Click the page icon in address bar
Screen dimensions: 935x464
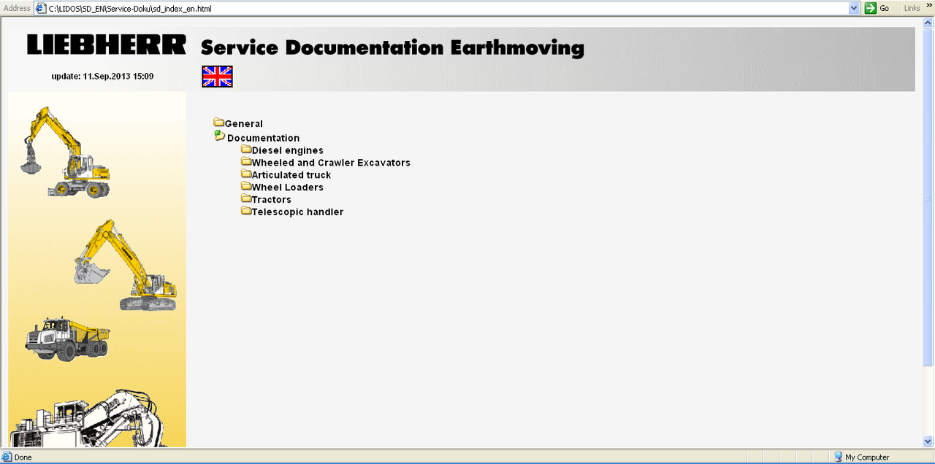41,8
